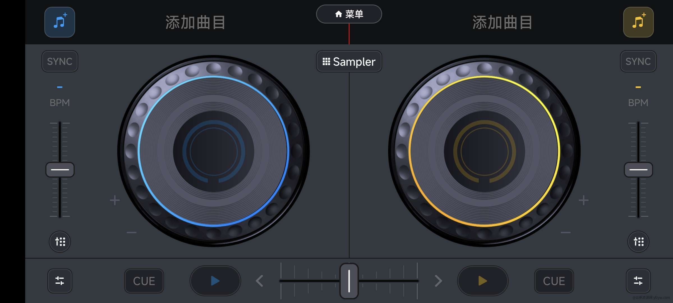The image size is (673, 303).
Task: Enable SYNC on the left deck
Action: 60,61
